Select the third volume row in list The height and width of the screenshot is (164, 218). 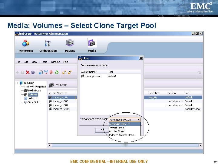[125, 105]
